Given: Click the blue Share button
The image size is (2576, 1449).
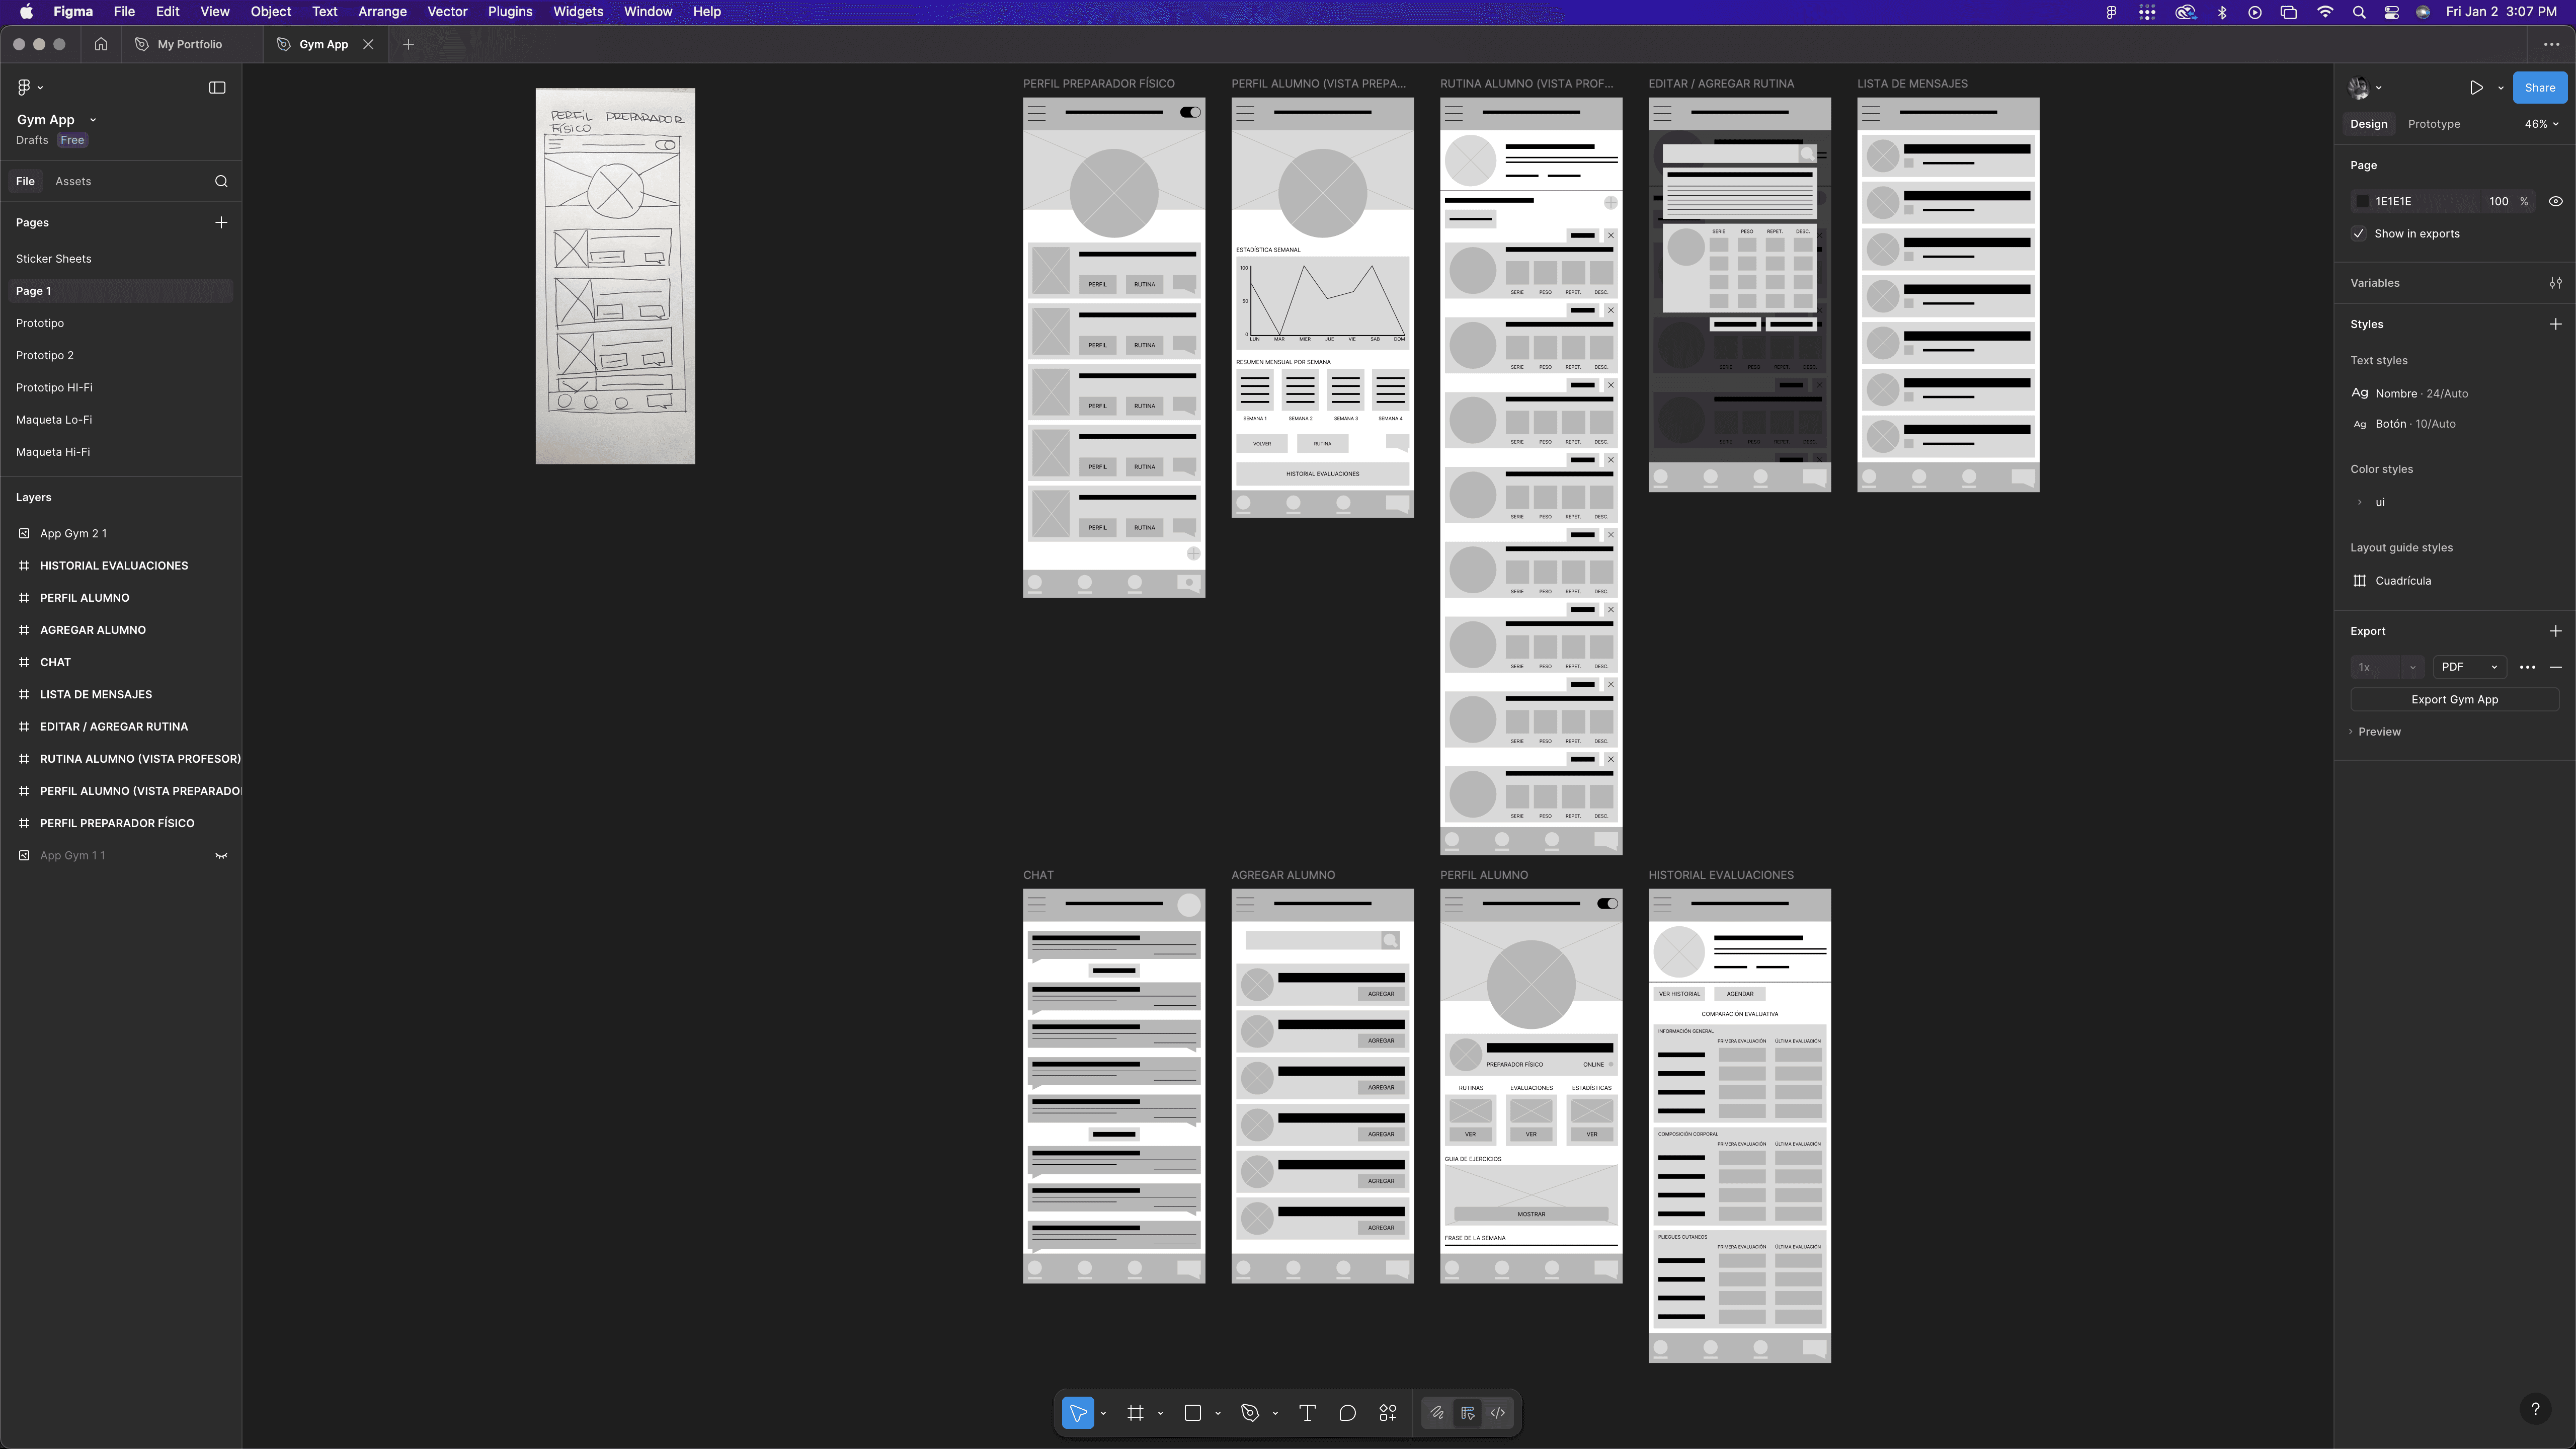Looking at the screenshot, I should point(2539,88).
